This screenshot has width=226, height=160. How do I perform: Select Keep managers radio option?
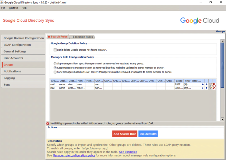tap(55, 68)
